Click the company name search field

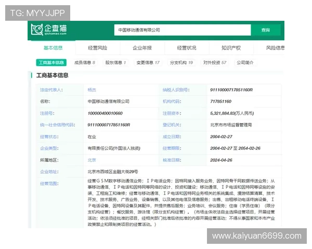[183, 30]
